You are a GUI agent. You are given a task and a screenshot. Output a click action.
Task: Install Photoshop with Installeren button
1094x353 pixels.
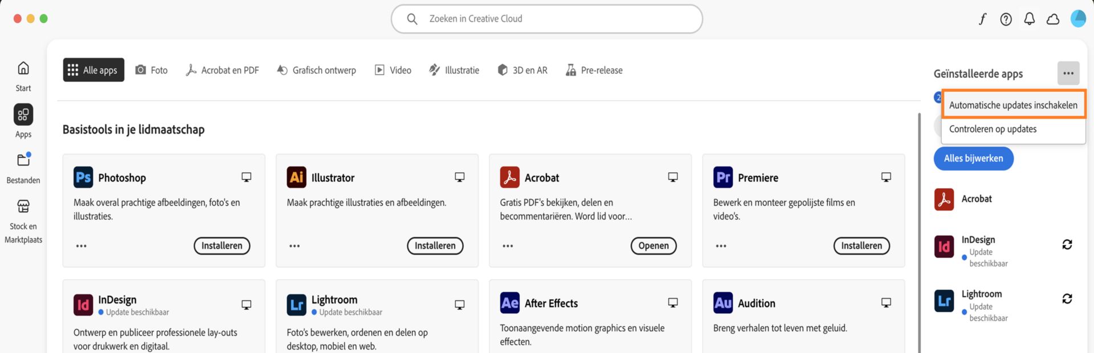[222, 246]
